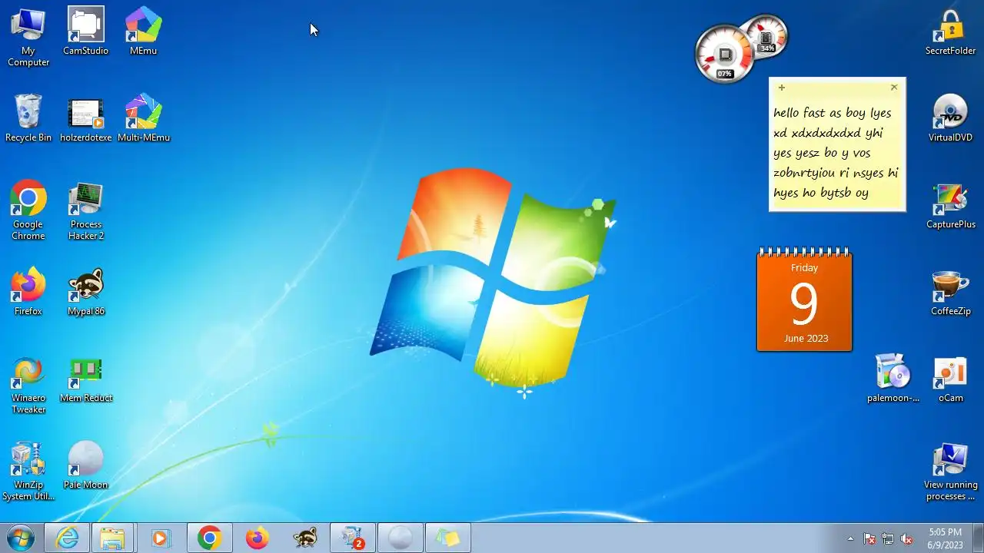
Task: Open the Firefox desktop shortcut
Action: [28, 292]
